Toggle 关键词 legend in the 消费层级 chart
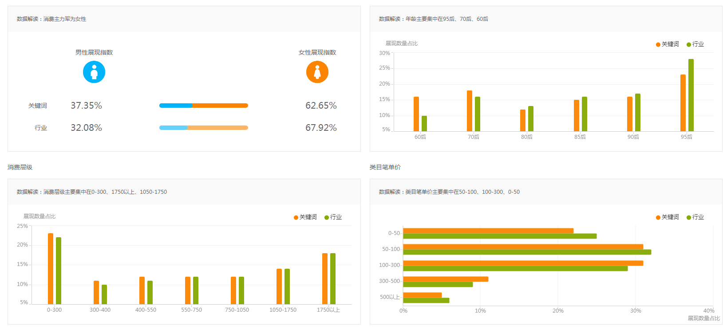 (x=305, y=217)
